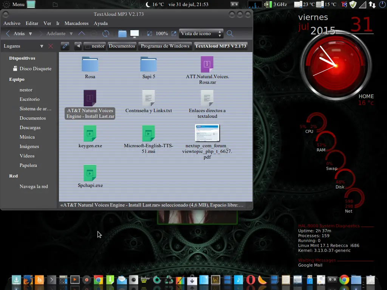This screenshot has height=290, width=387.
Task: Click the 100% zoom level label
Action: (x=162, y=34)
